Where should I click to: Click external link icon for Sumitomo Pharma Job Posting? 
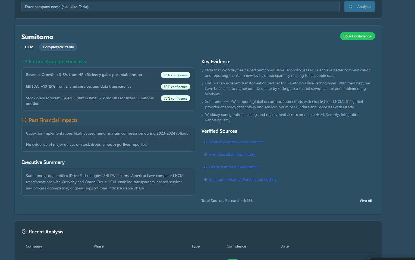tap(206, 179)
